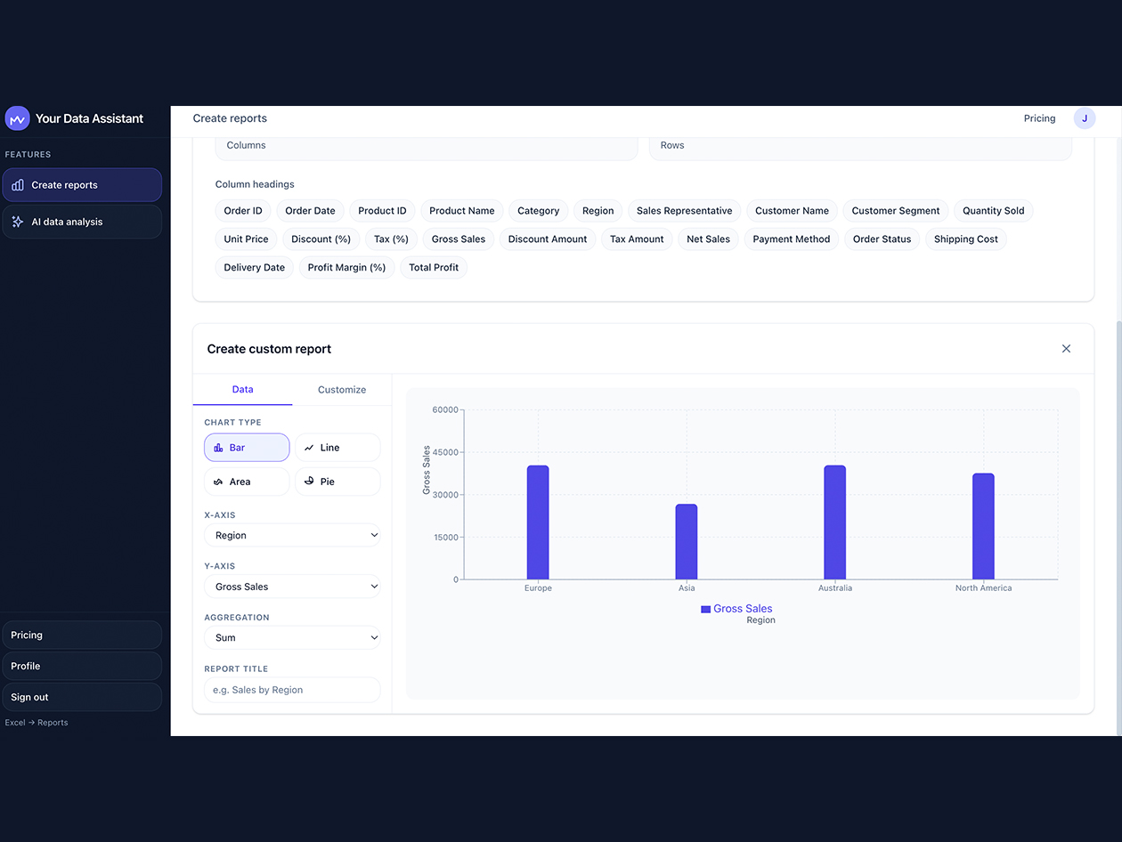Click the Your Data Assistant logo icon
Viewport: 1122px width, 842px height.
[17, 117]
